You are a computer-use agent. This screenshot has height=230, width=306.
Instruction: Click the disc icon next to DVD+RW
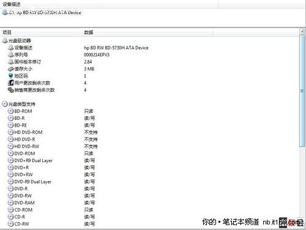(10, 174)
